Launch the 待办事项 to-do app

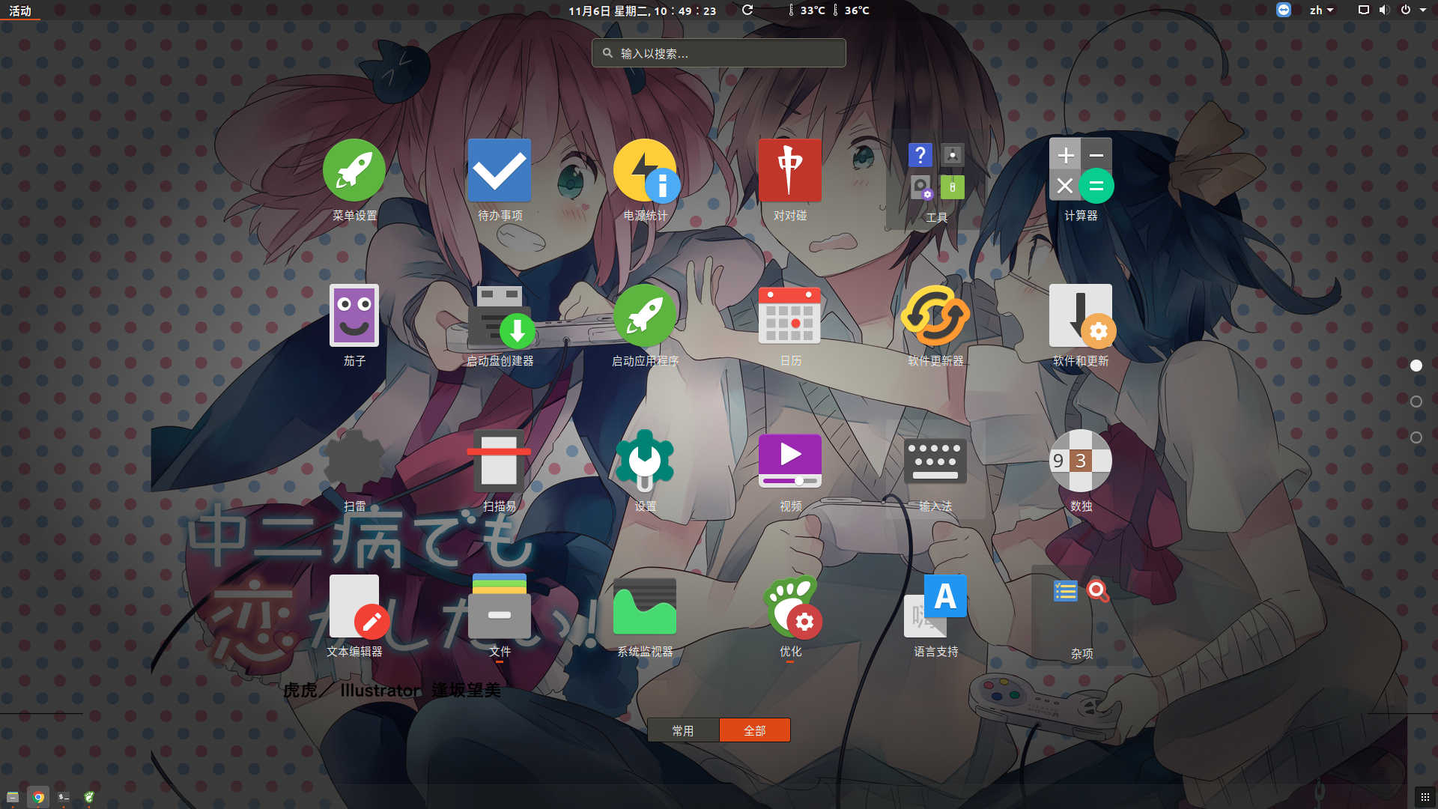pyautogui.click(x=500, y=181)
